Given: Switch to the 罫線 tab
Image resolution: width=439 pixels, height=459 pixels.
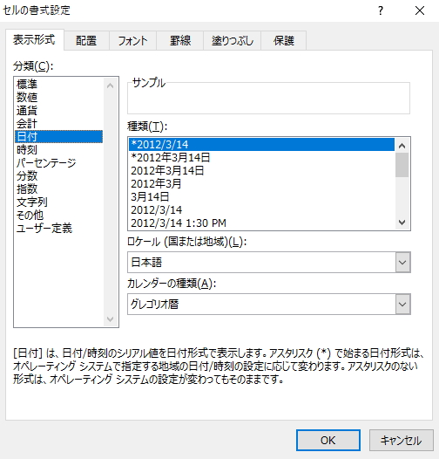Looking at the screenshot, I should pos(180,40).
